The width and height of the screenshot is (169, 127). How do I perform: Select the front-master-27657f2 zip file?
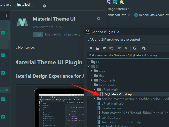coord(135,113)
